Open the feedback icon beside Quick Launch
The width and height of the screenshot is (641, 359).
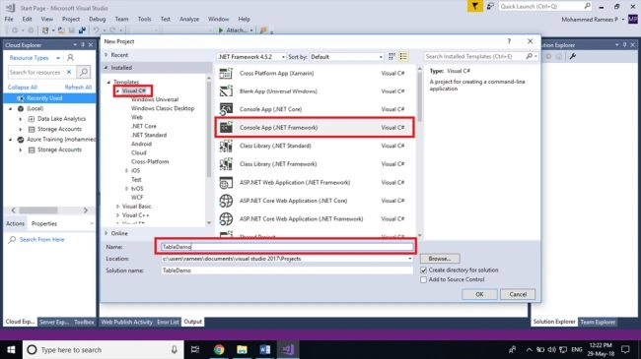pos(490,6)
